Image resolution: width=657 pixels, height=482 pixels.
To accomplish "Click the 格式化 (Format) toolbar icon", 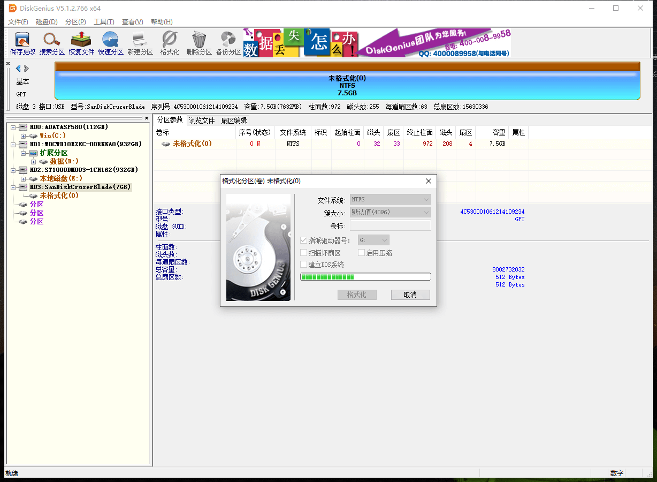I will (x=169, y=43).
